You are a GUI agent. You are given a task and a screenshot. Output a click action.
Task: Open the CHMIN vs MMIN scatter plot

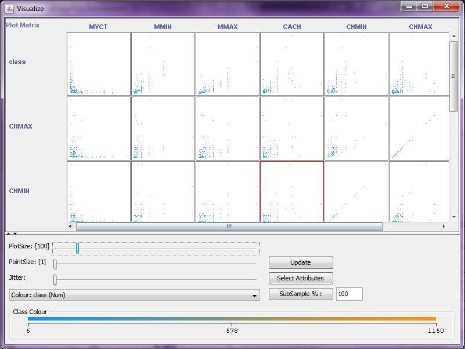163,191
